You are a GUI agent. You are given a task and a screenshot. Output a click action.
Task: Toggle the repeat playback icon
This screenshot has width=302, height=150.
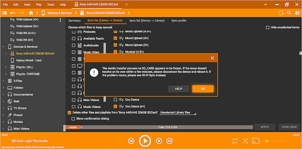coord(235,141)
